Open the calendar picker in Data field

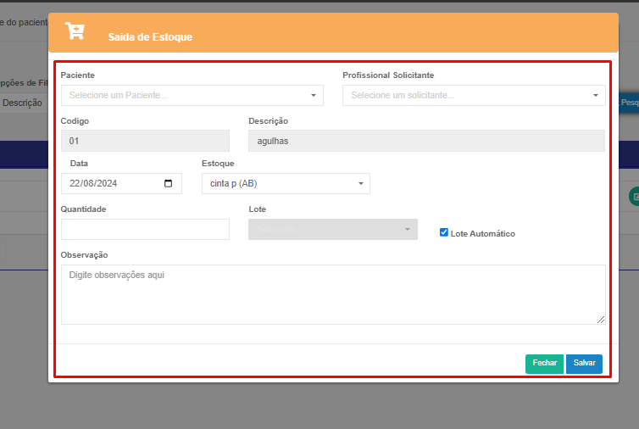pyautogui.click(x=168, y=184)
